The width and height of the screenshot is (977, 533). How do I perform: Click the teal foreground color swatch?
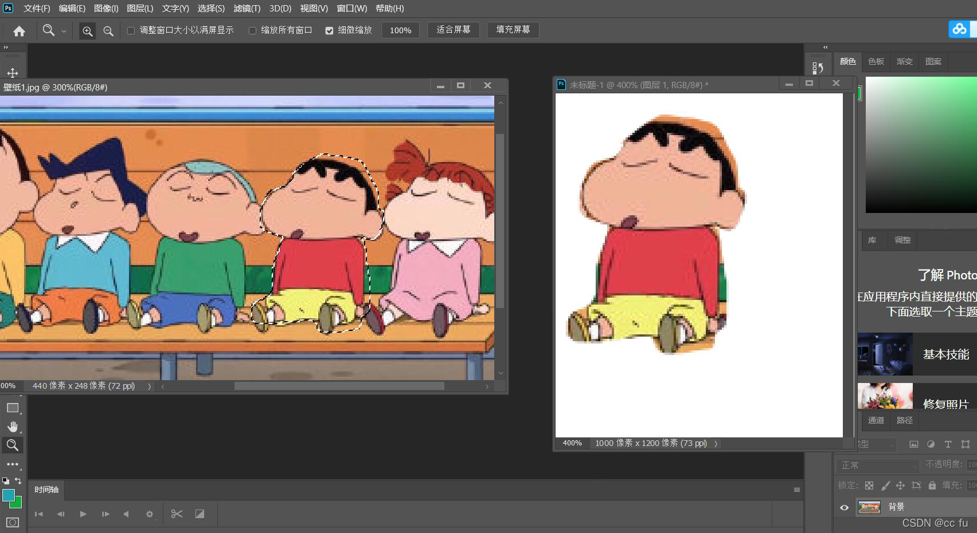pyautogui.click(x=8, y=495)
